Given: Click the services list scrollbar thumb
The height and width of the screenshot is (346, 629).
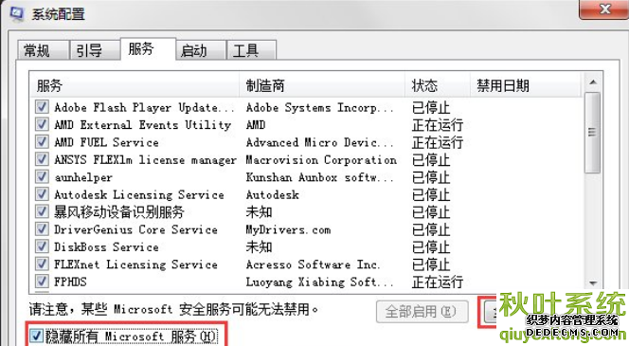Looking at the screenshot, I should pyautogui.click(x=592, y=133).
